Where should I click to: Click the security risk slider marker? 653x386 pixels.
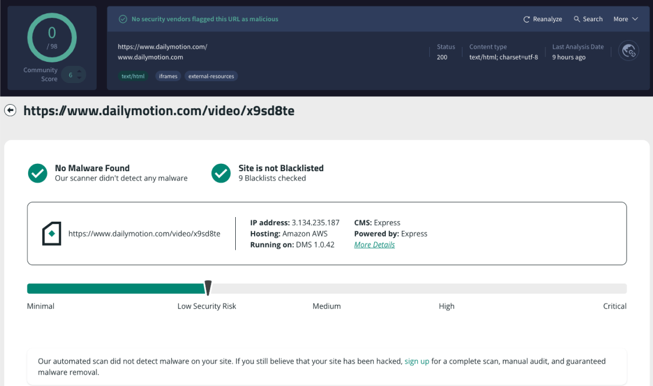click(x=208, y=287)
